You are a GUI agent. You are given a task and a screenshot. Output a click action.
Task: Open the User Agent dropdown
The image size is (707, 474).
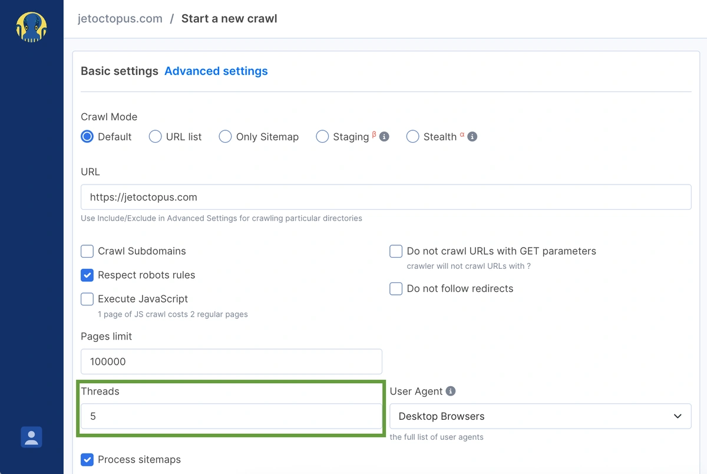coord(540,416)
